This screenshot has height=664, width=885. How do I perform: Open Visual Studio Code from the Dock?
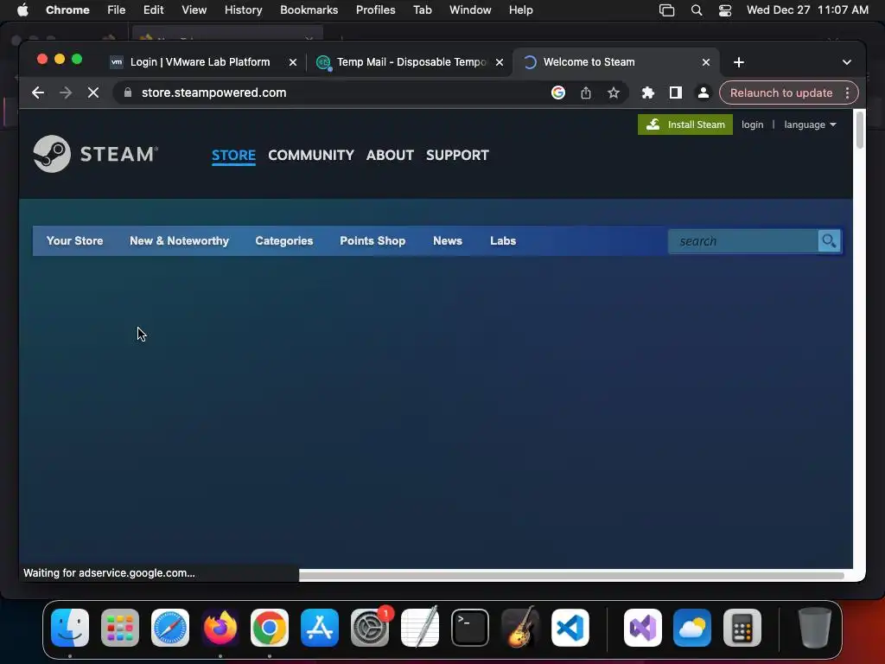570,628
